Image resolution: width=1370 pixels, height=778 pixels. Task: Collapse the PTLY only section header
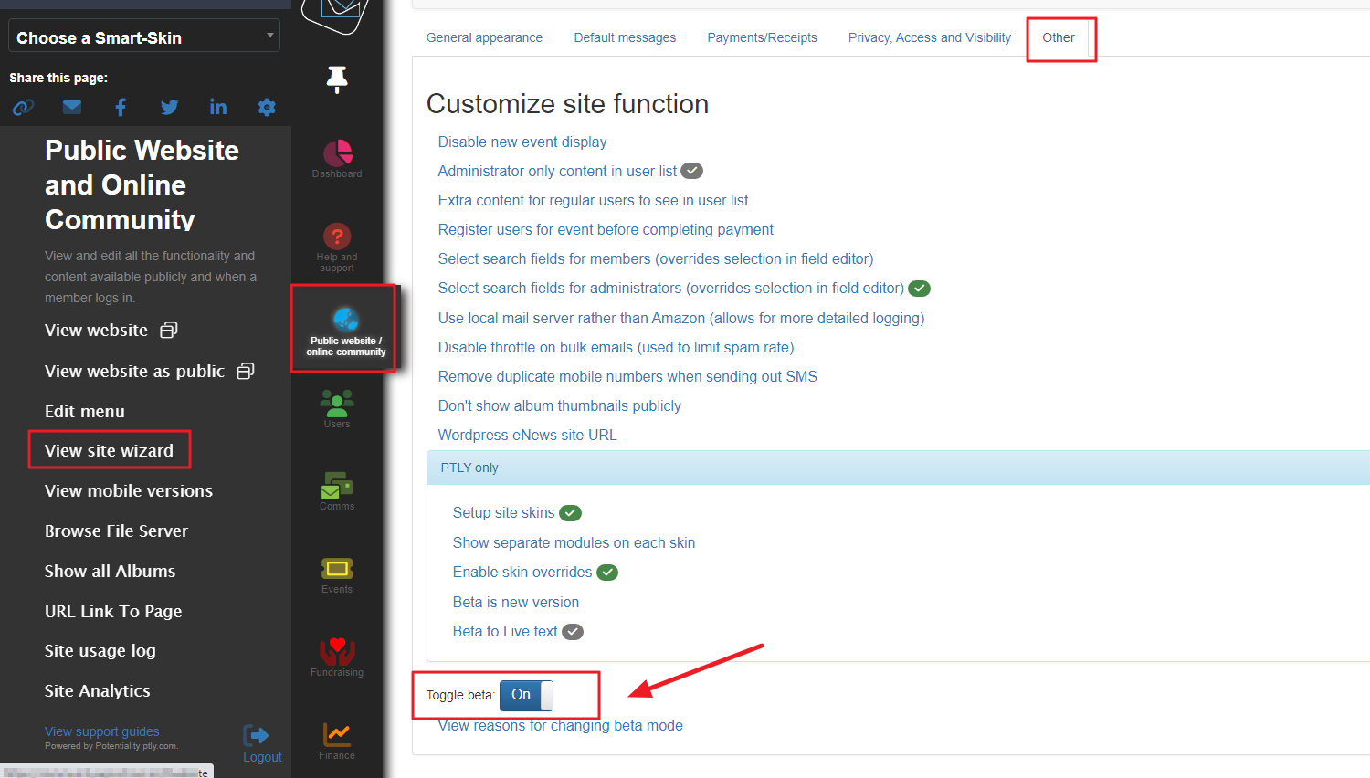(469, 468)
